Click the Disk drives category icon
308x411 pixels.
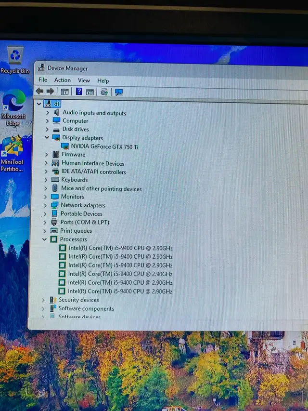tap(56, 130)
